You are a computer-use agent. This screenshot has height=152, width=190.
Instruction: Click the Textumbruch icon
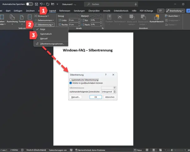(120, 17)
